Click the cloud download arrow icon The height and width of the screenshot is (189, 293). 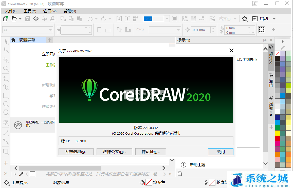[x=36, y=19]
